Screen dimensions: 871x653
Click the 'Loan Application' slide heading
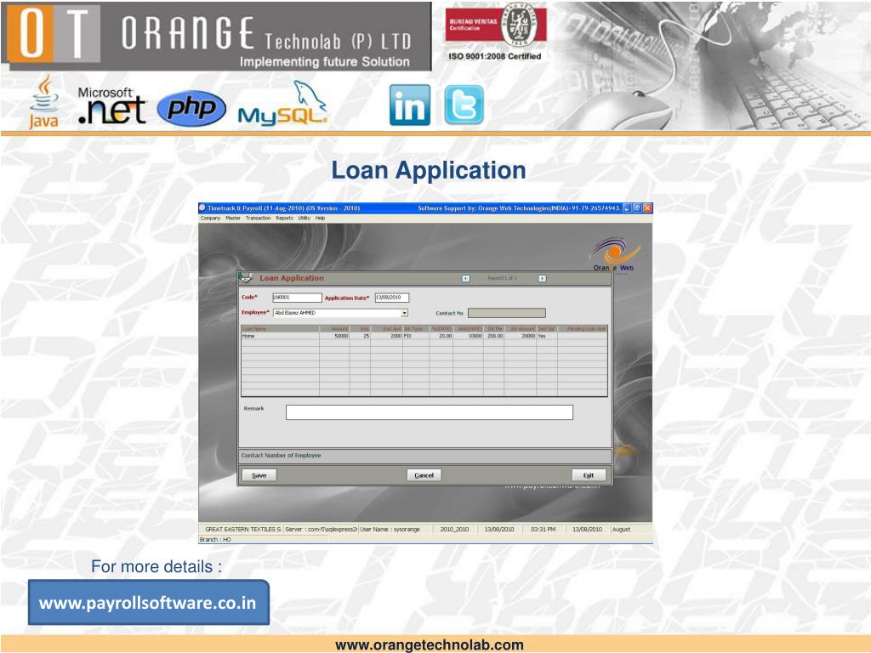429,170
